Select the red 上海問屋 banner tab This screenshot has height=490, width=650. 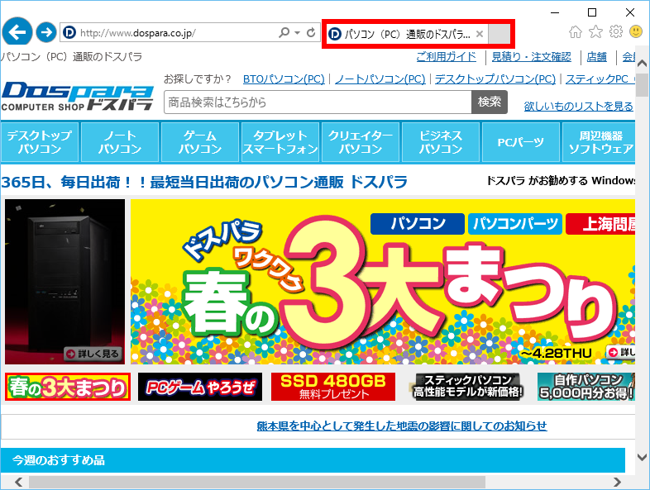point(600,224)
